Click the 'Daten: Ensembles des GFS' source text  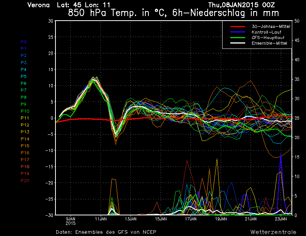tap(106, 232)
